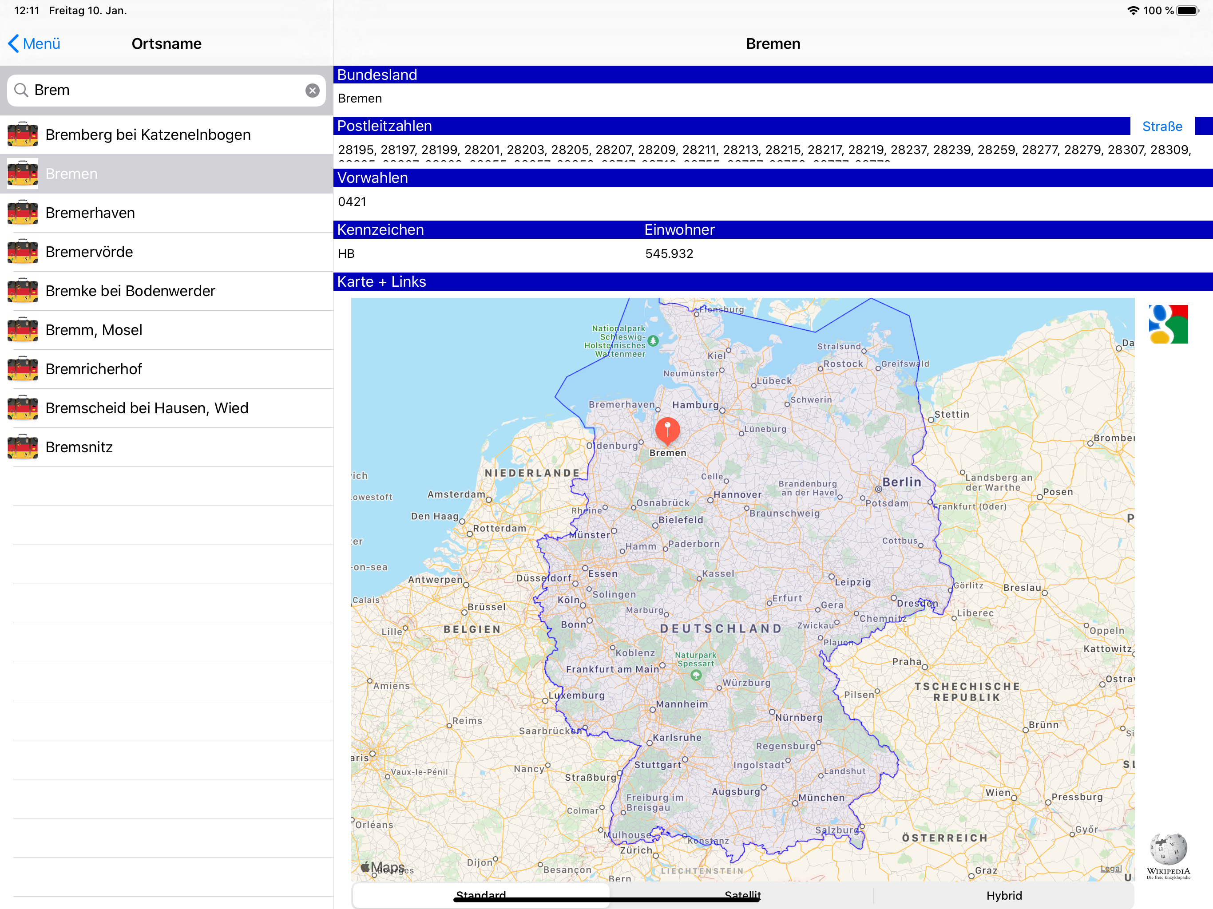Click the Bundesland value Bremen

[360, 98]
